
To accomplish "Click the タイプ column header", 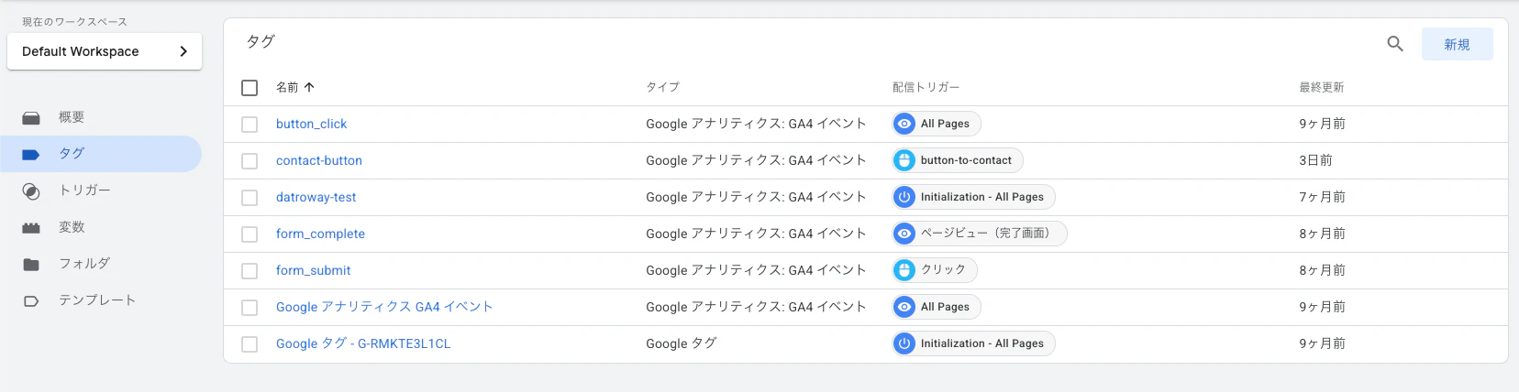I will tap(662, 87).
